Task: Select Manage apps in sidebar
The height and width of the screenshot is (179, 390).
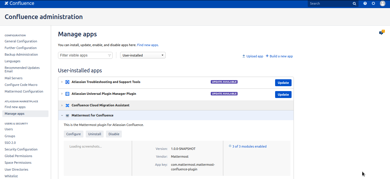Action: click(25, 114)
